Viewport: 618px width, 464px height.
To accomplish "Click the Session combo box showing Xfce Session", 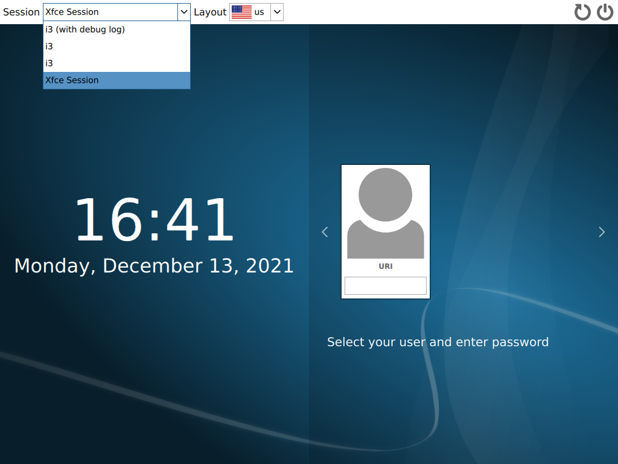I will (x=116, y=12).
